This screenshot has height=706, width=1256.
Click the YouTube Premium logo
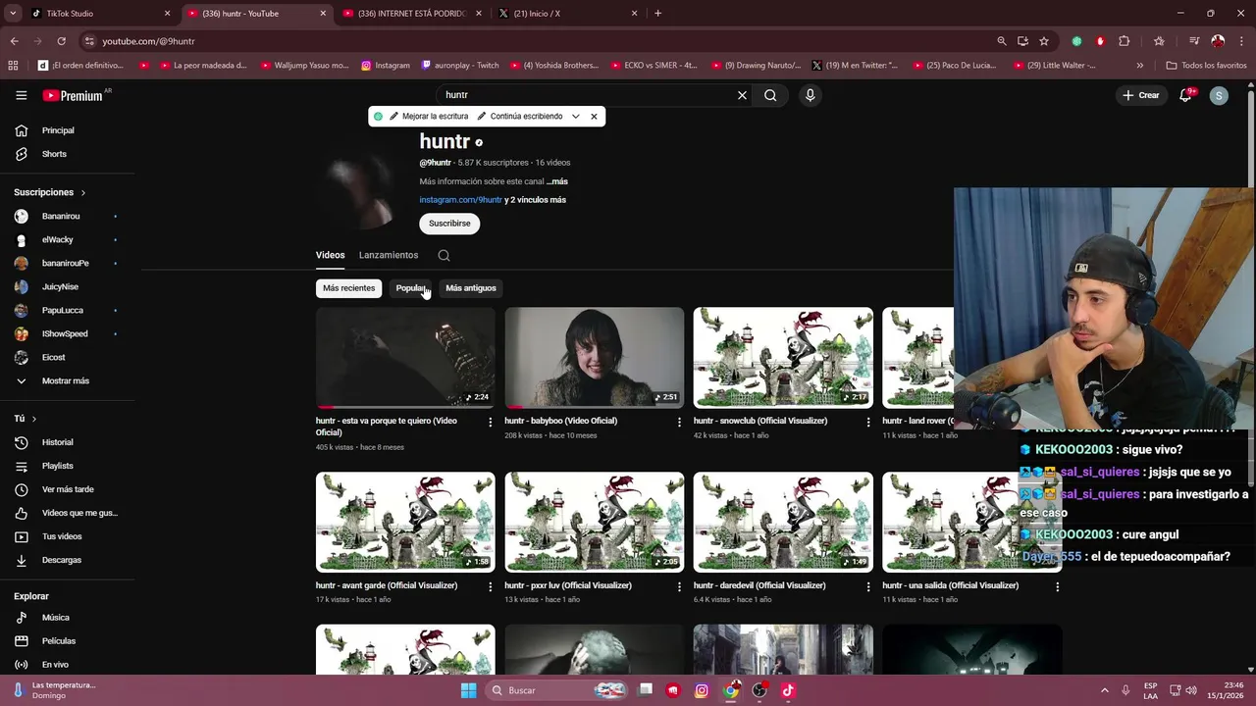(x=74, y=95)
